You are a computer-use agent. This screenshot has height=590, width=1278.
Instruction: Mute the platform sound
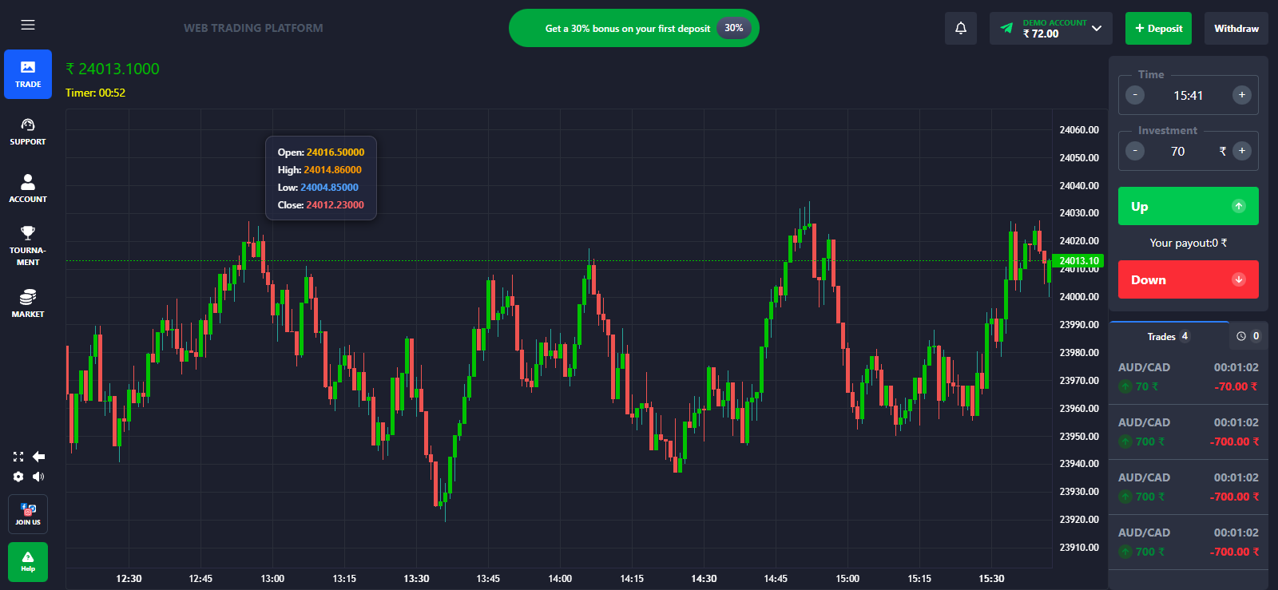(38, 477)
